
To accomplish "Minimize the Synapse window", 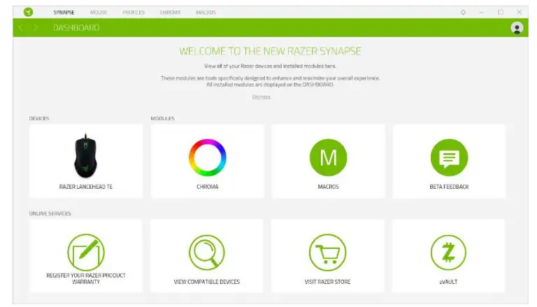I will 481,13.
